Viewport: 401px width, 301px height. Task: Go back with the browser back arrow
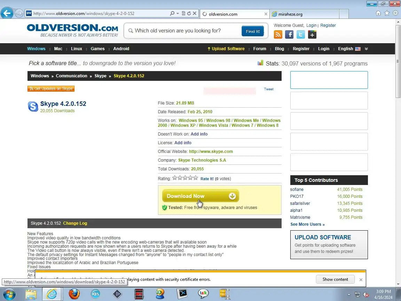pyautogui.click(x=7, y=13)
